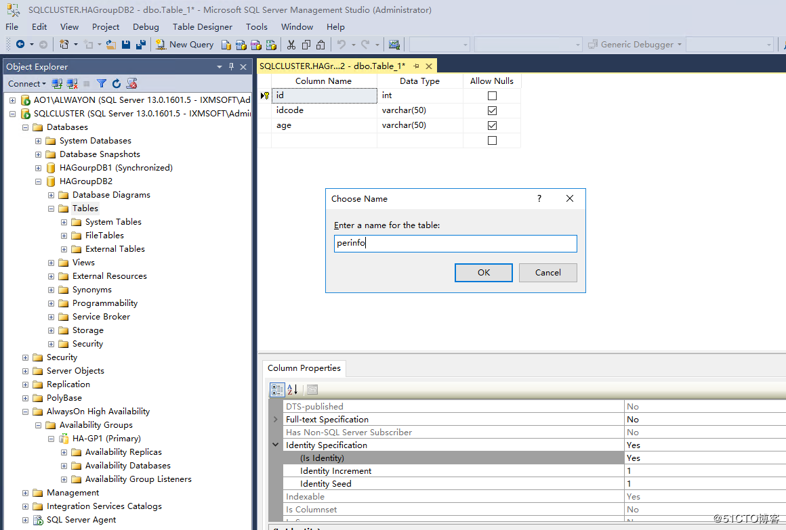Connect to a database engine in Object Explorer
786x530 pixels.
click(x=56, y=83)
